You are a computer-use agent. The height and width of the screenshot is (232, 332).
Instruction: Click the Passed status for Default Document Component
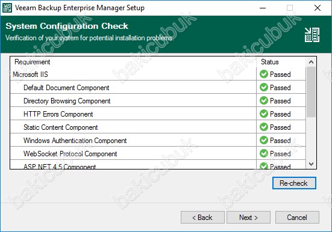point(280,88)
